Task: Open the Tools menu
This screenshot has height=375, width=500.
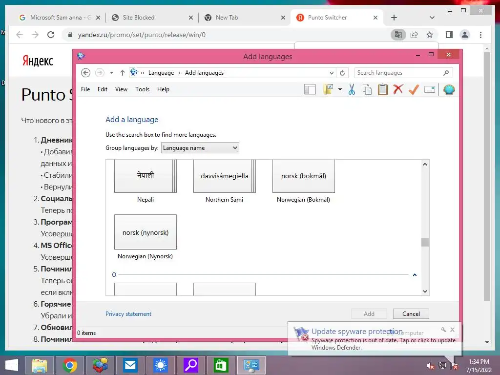Action: [x=142, y=89]
